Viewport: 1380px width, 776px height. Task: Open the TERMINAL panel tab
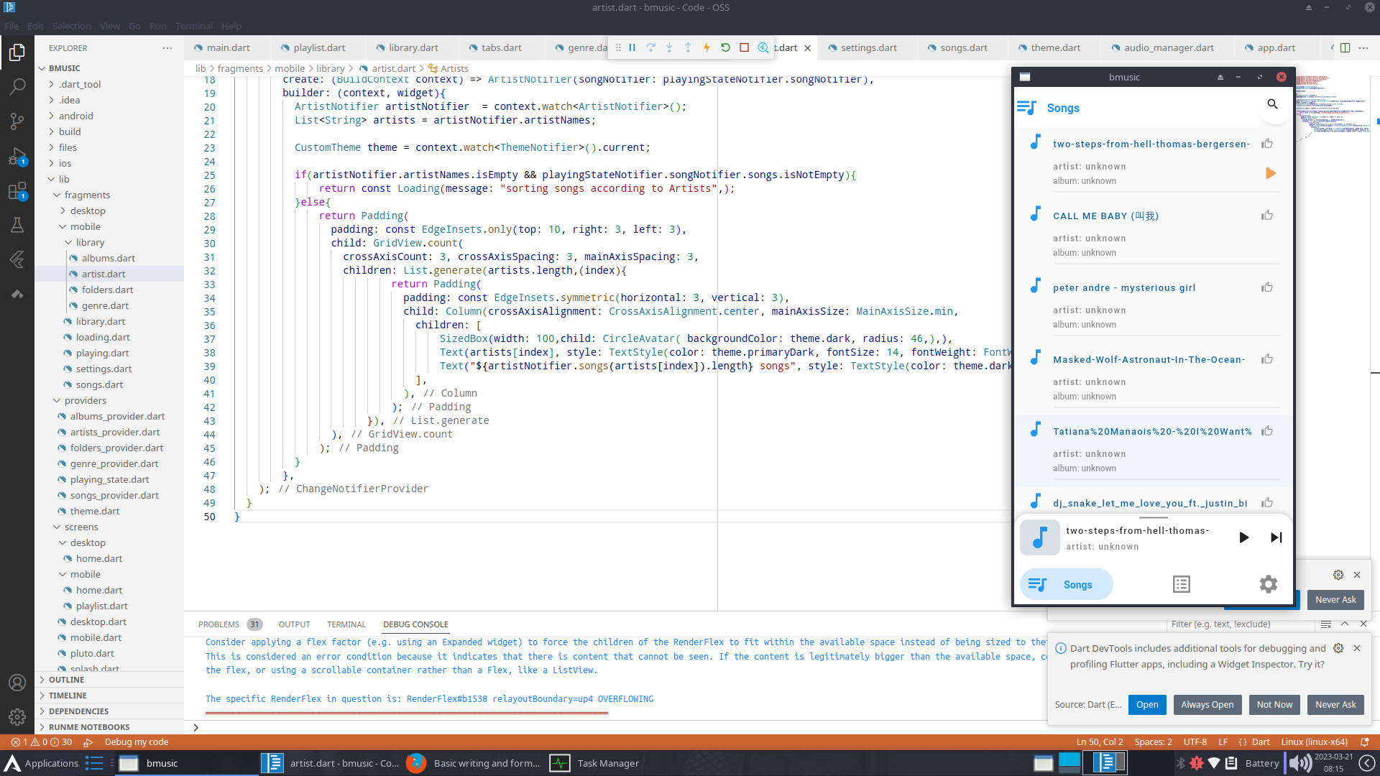click(346, 624)
